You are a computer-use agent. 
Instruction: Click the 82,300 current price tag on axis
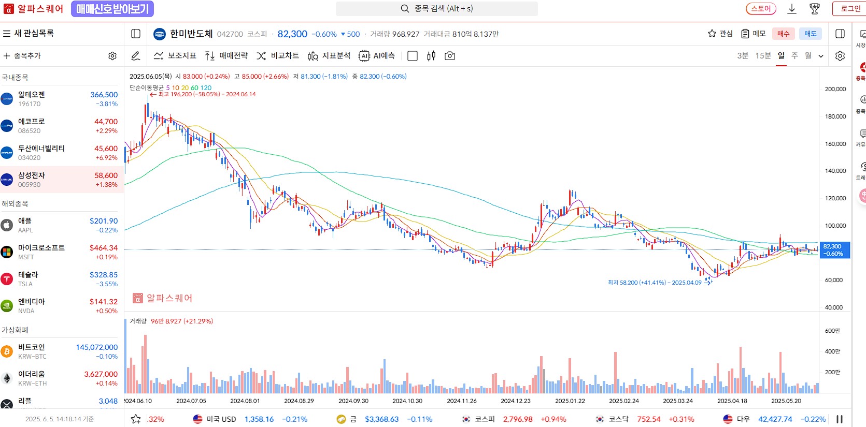(x=834, y=250)
